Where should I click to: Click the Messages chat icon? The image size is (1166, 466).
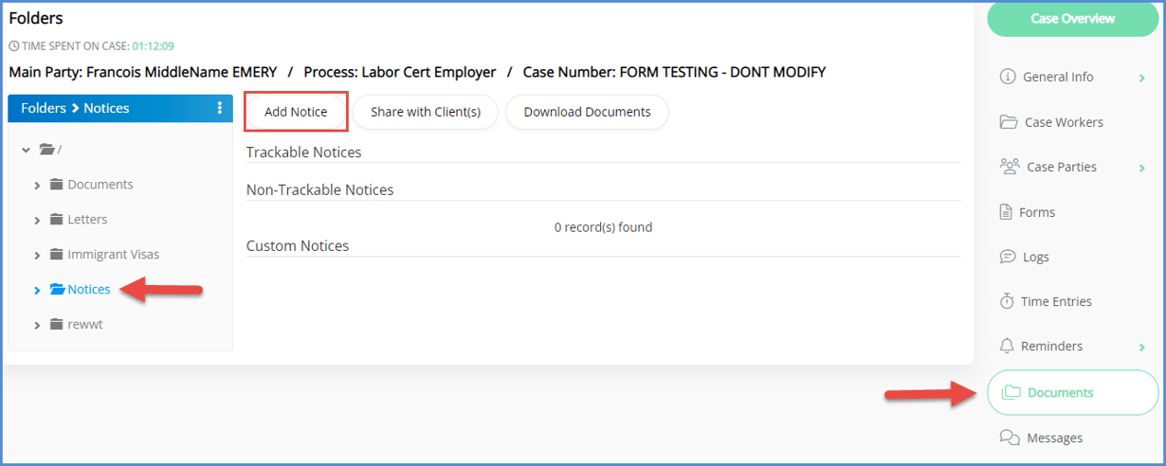tap(1010, 438)
